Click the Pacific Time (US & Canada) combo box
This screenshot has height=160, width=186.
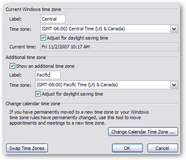coord(107,85)
